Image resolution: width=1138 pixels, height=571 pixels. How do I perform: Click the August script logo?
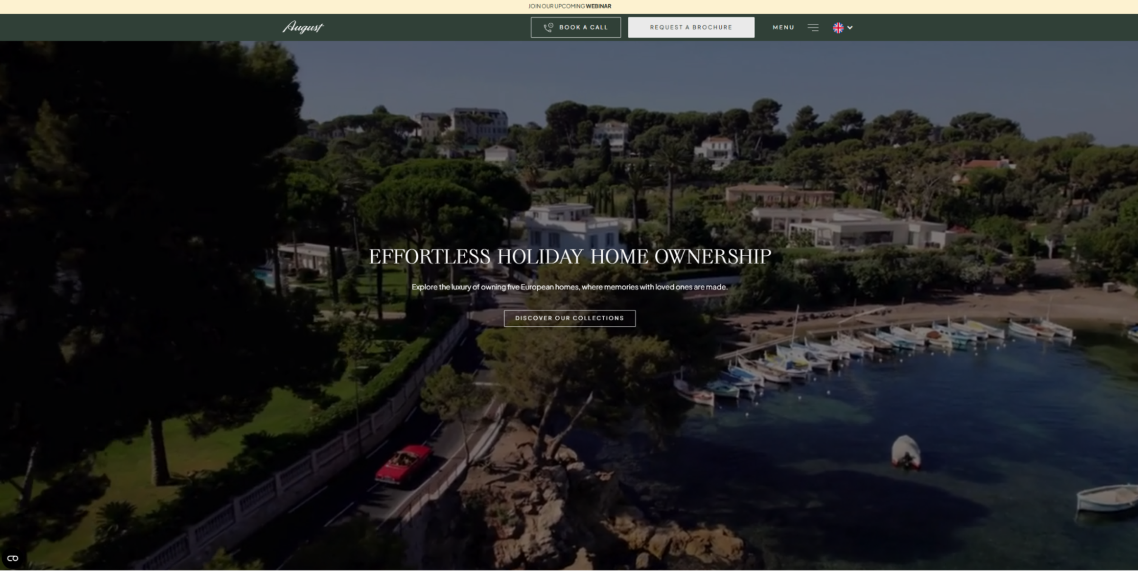[303, 27]
